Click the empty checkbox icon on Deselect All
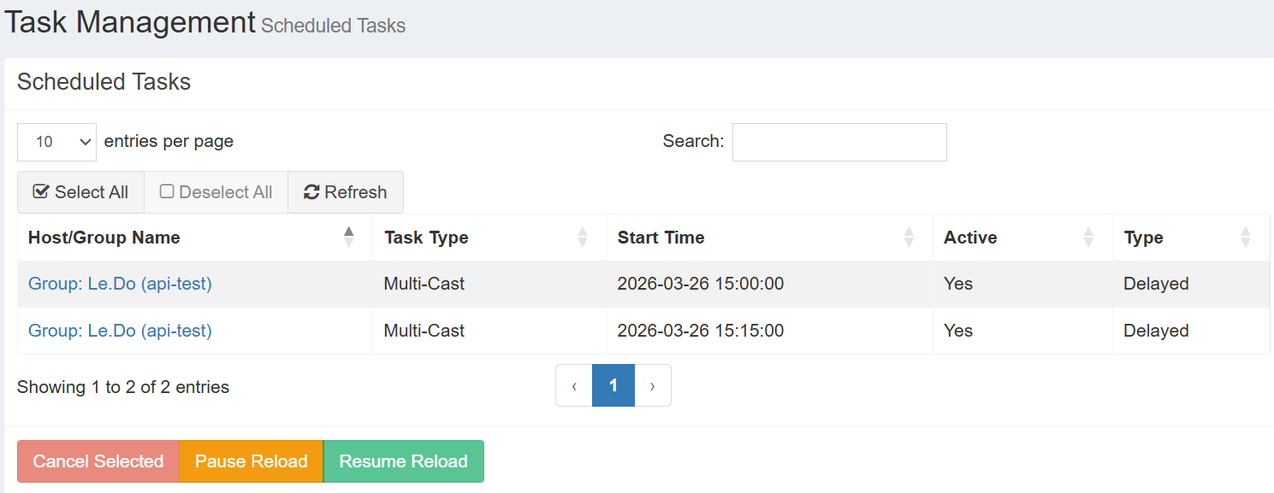Screen dimensions: 1274x493 point(166,191)
